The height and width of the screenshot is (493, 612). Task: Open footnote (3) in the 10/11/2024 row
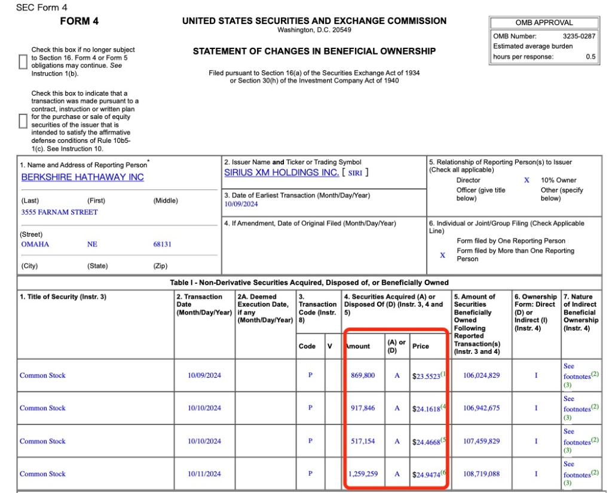coord(567,483)
